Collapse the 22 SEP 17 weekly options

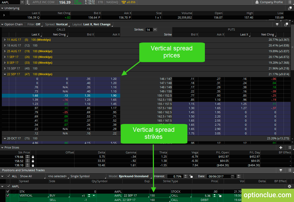coord(5,74)
